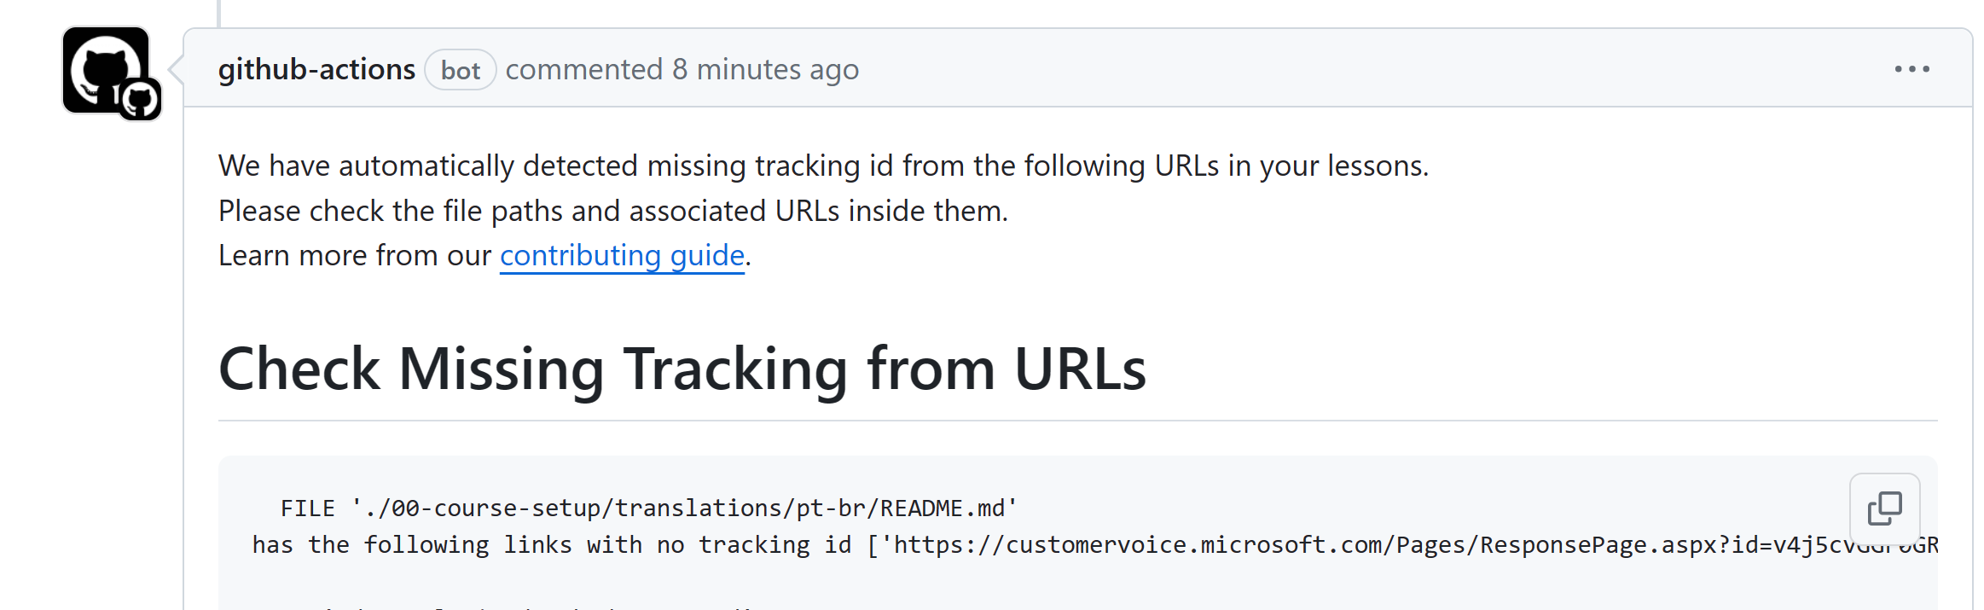The height and width of the screenshot is (610, 1984).
Task: Open the comment options three-dot menu
Action: coord(1911,69)
